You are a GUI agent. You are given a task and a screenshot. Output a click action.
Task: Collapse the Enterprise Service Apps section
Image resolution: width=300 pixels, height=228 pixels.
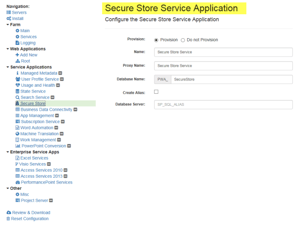pyautogui.click(x=8, y=152)
